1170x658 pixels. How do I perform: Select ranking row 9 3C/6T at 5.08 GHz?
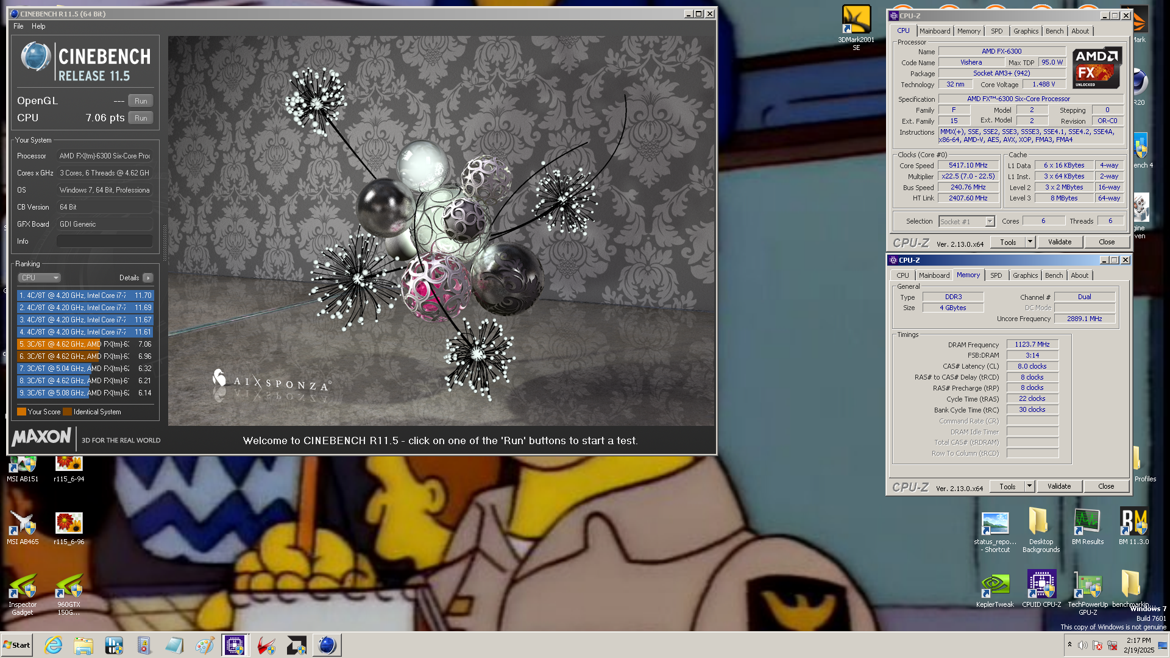pos(85,393)
